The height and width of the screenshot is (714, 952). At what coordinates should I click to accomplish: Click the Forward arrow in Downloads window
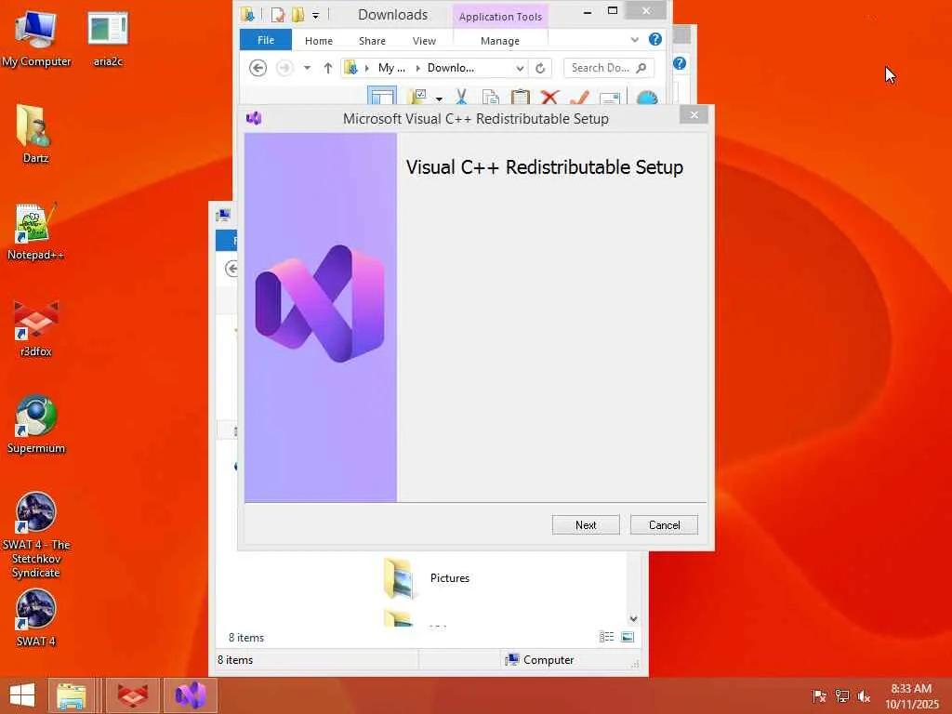point(284,68)
